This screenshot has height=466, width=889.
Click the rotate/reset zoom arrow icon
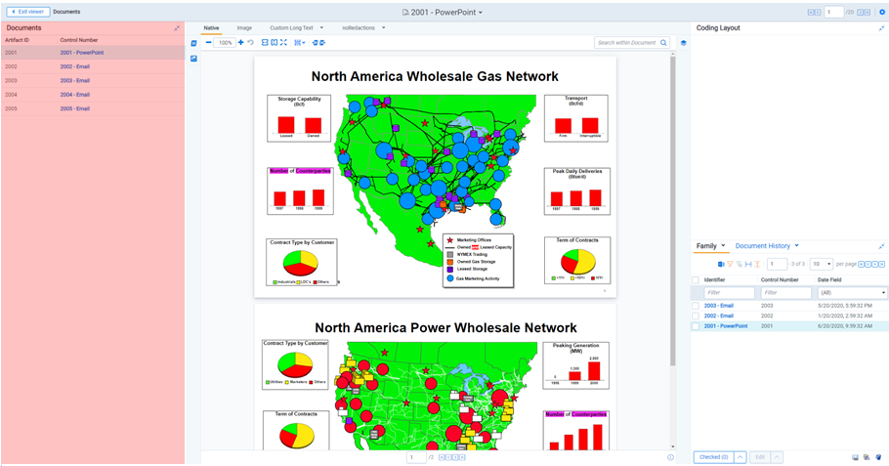pyautogui.click(x=250, y=43)
